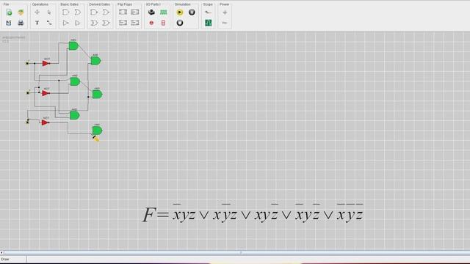
Task: Pick the wire connection tool in Operations
Action: (49, 23)
